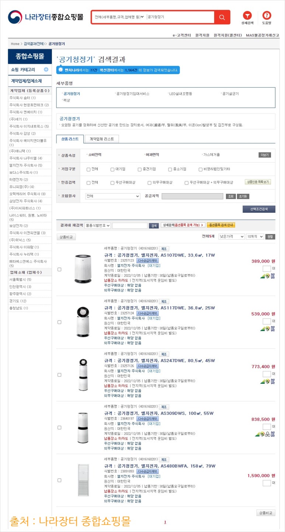Check 인증검색 의무구매대상 checkbox

coord(149,183)
